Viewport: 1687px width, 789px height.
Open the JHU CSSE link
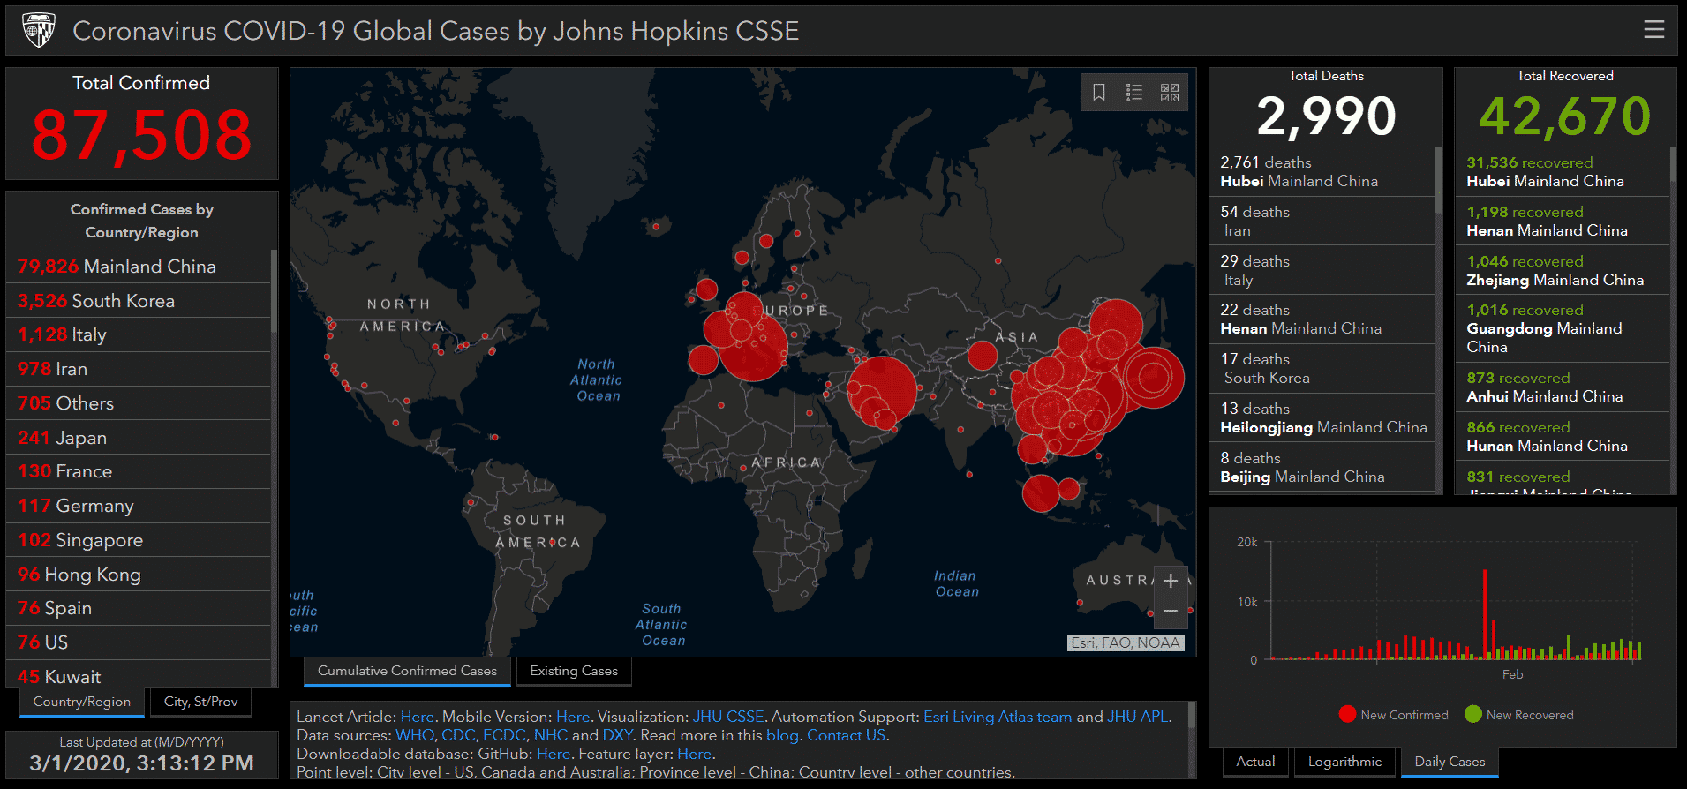pos(728,717)
